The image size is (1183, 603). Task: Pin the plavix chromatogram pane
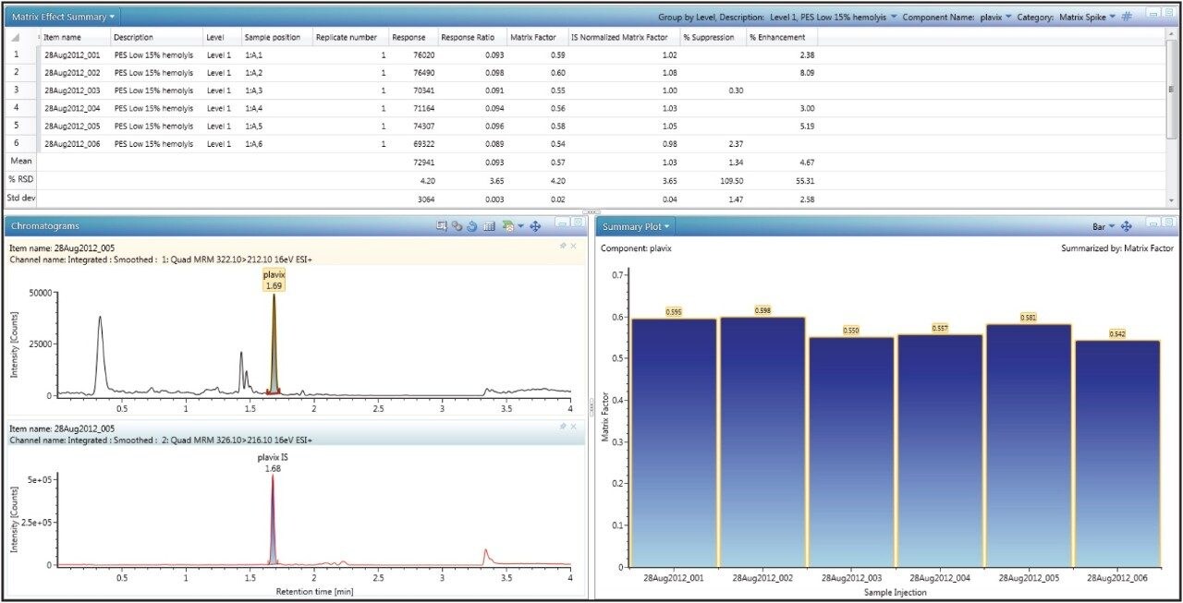point(562,246)
